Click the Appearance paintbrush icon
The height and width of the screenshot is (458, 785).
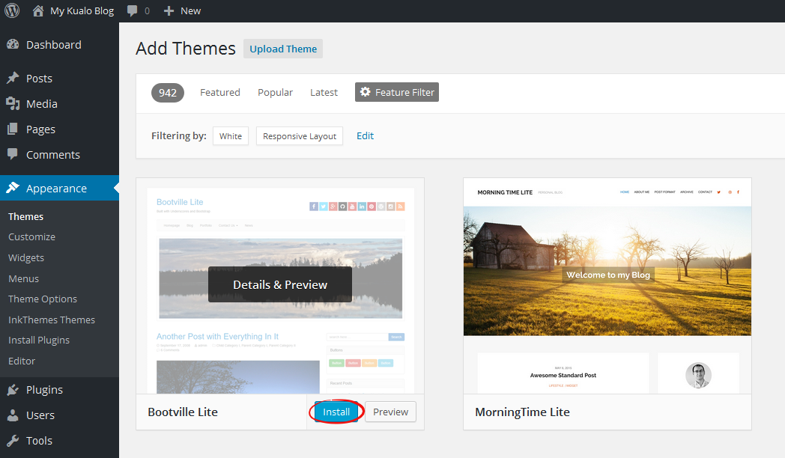pos(13,188)
